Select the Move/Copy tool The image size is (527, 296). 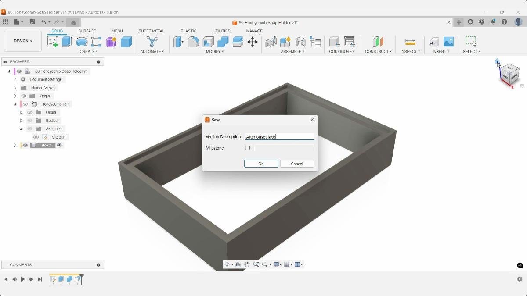pyautogui.click(x=253, y=42)
